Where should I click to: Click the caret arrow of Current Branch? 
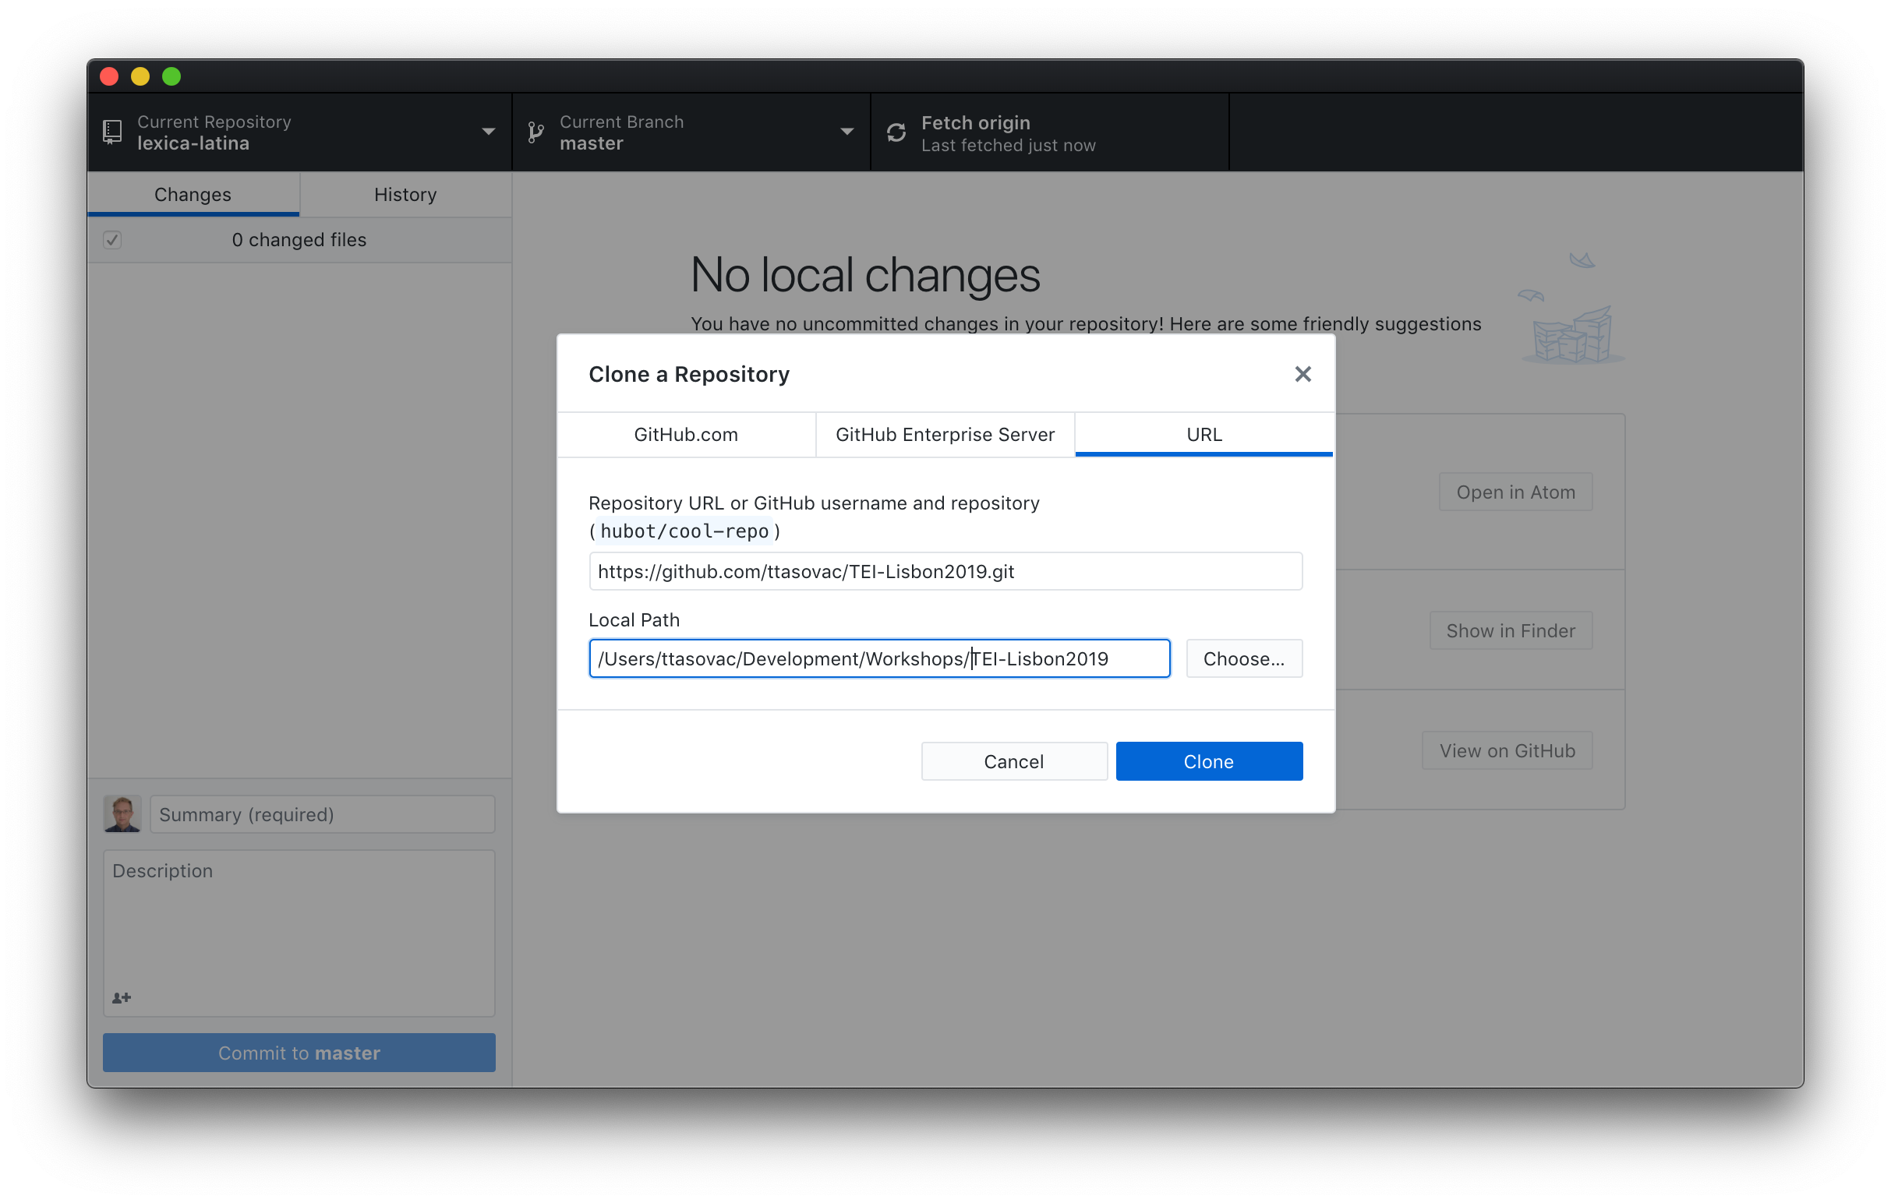click(x=847, y=132)
